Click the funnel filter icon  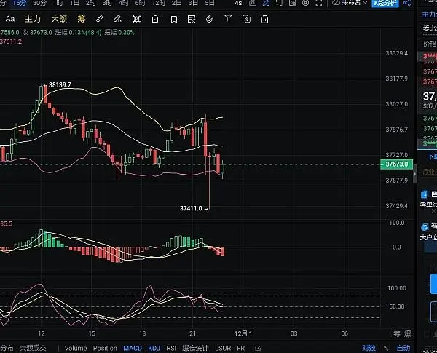click(x=228, y=19)
